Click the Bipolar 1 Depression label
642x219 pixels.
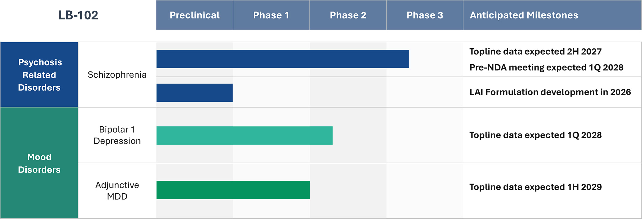click(x=117, y=135)
